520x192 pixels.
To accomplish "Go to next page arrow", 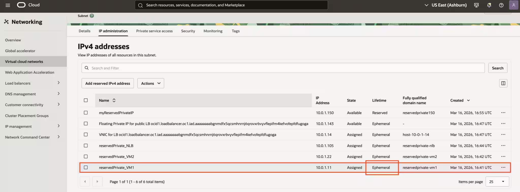I will 97,181.
